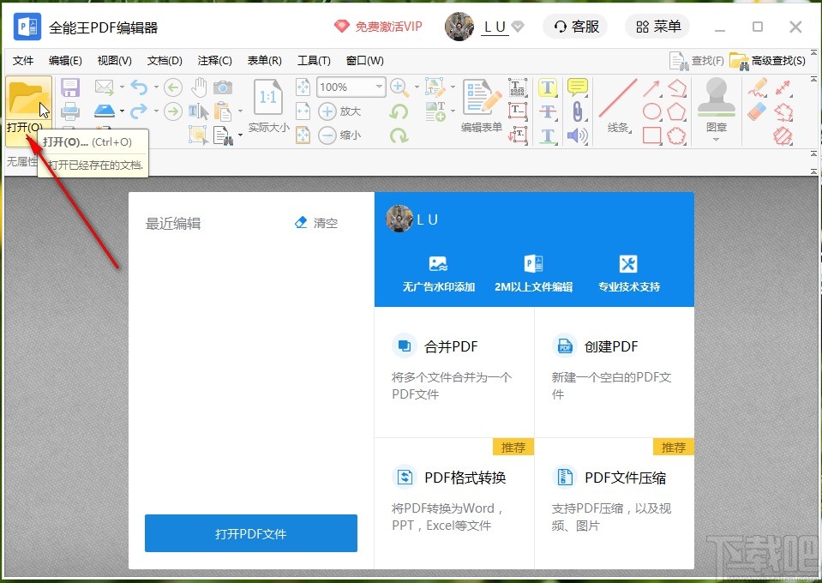This screenshot has width=822, height=583.
Task: Click the purple Save floppy disk icon
Action: [69, 87]
